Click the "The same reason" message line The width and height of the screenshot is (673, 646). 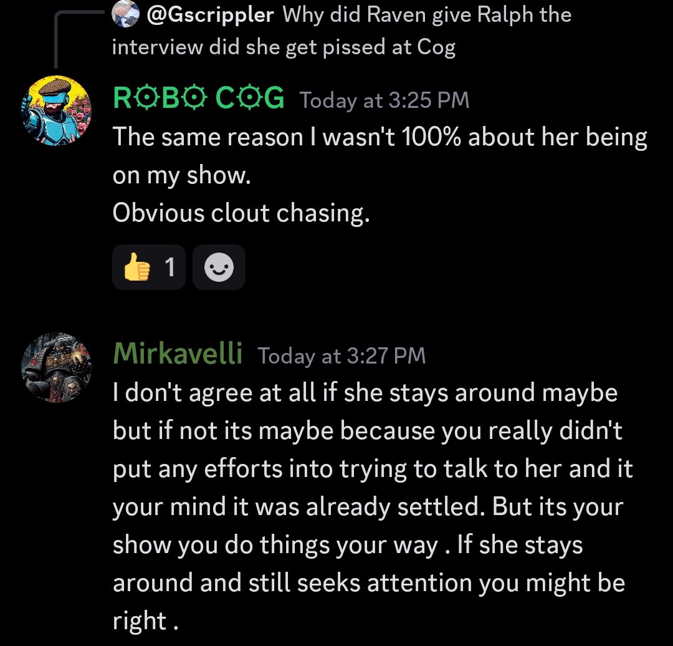(x=379, y=138)
